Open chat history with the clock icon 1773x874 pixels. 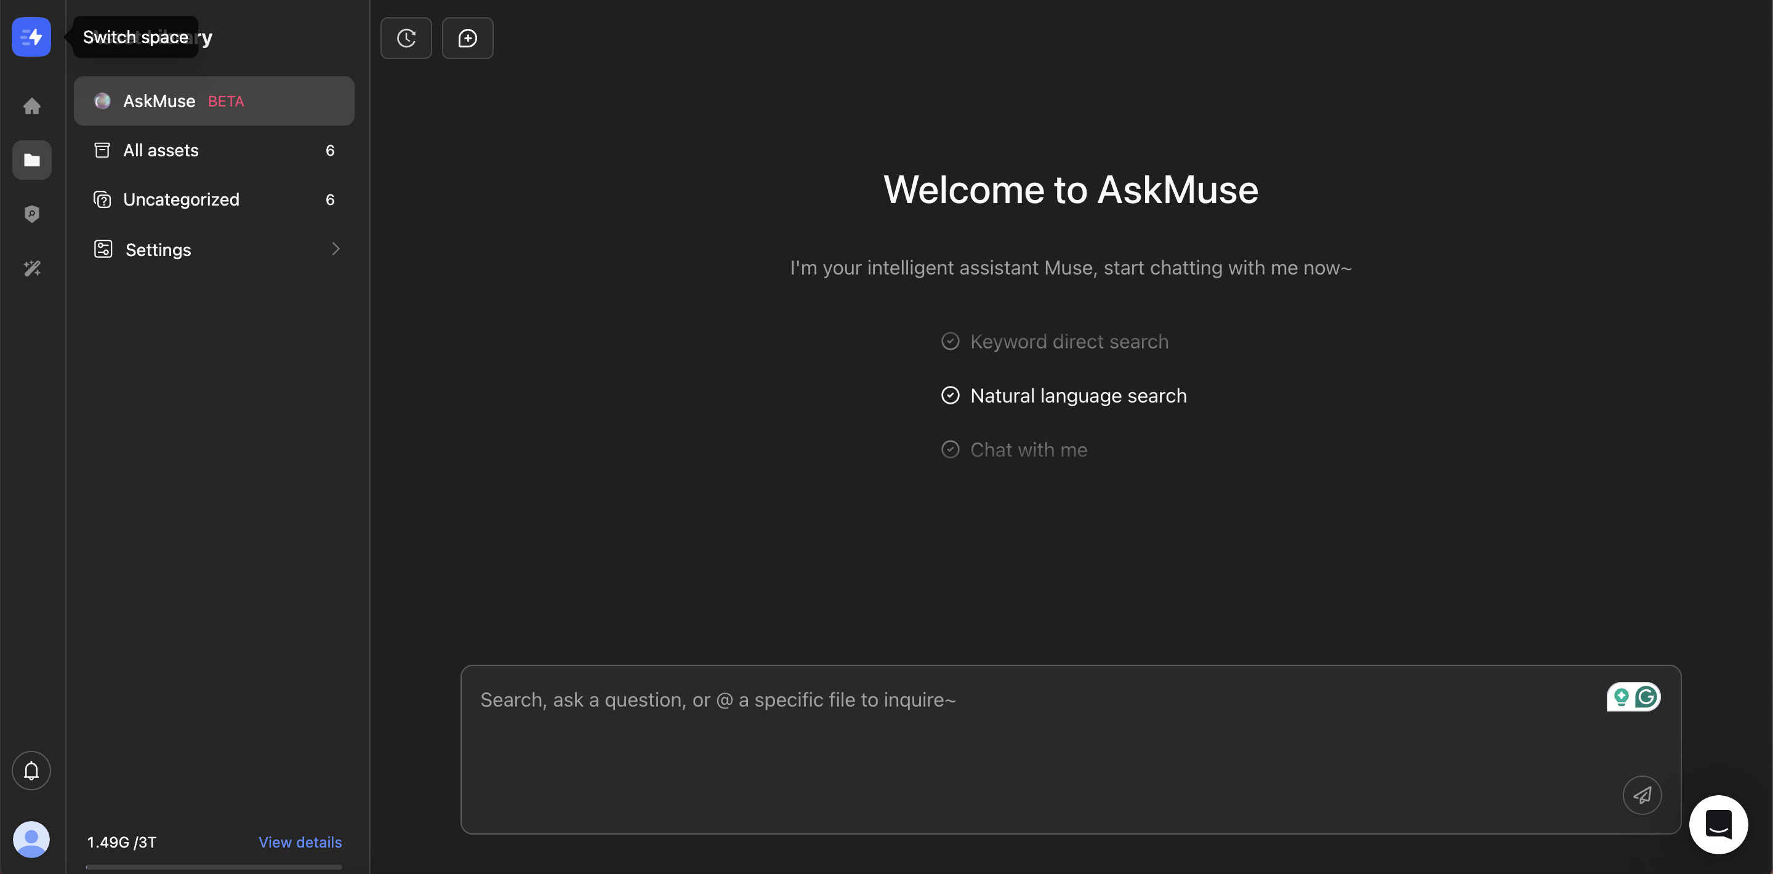[x=406, y=38]
